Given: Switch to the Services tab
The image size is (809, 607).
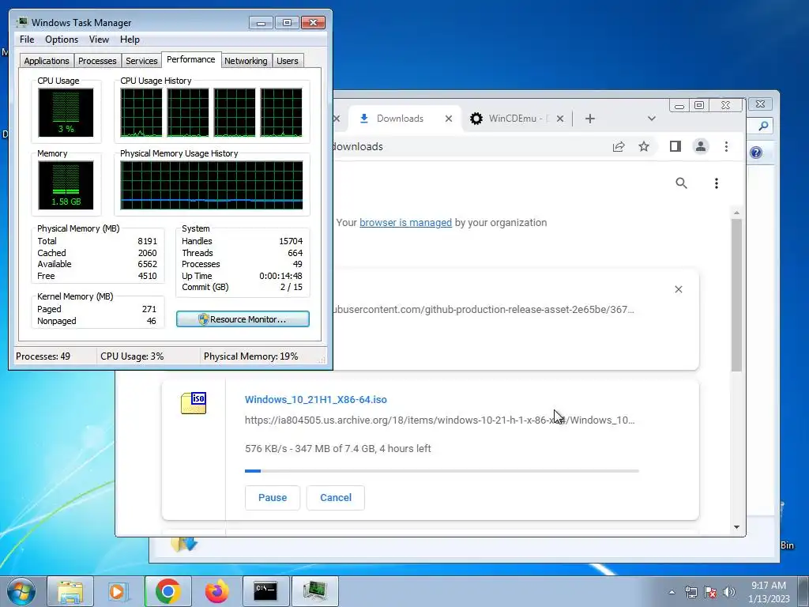Looking at the screenshot, I should [141, 61].
